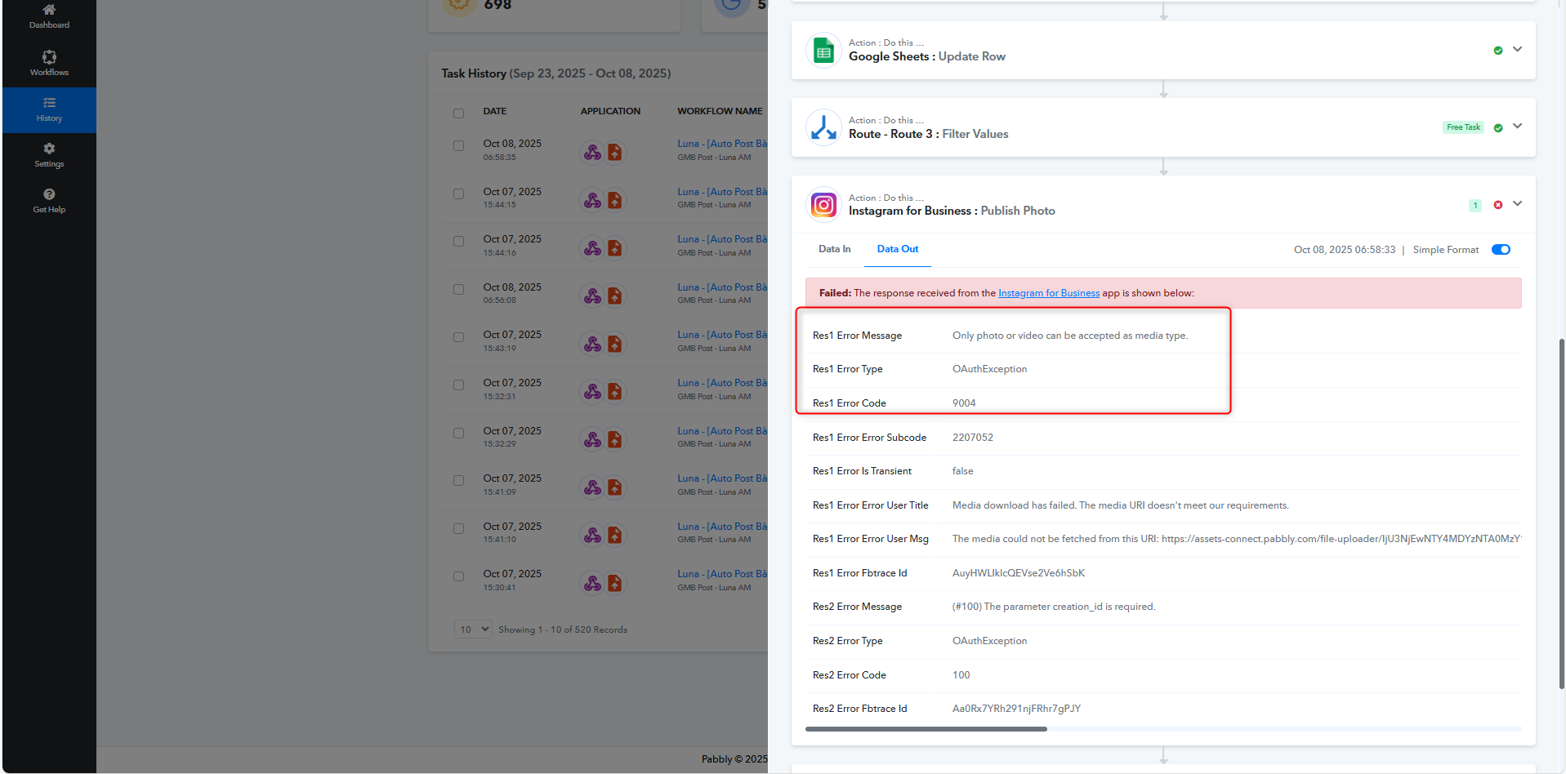The height and width of the screenshot is (774, 1566).
Task: Toggle the Simple Format switch
Action: click(1501, 250)
